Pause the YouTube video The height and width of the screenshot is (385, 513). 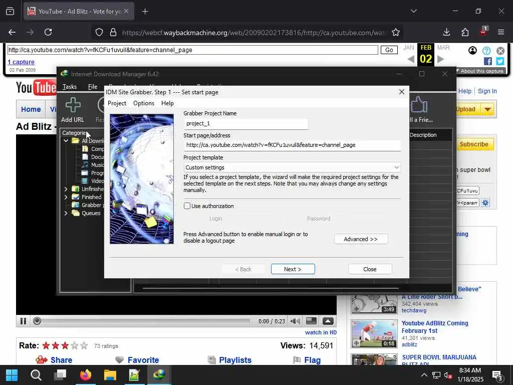point(23,321)
